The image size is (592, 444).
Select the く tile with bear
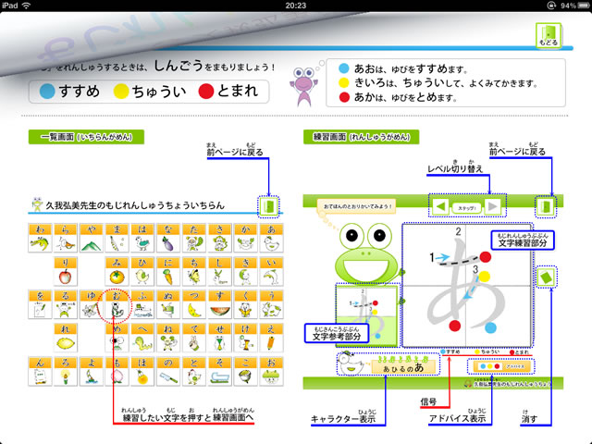pos(245,304)
